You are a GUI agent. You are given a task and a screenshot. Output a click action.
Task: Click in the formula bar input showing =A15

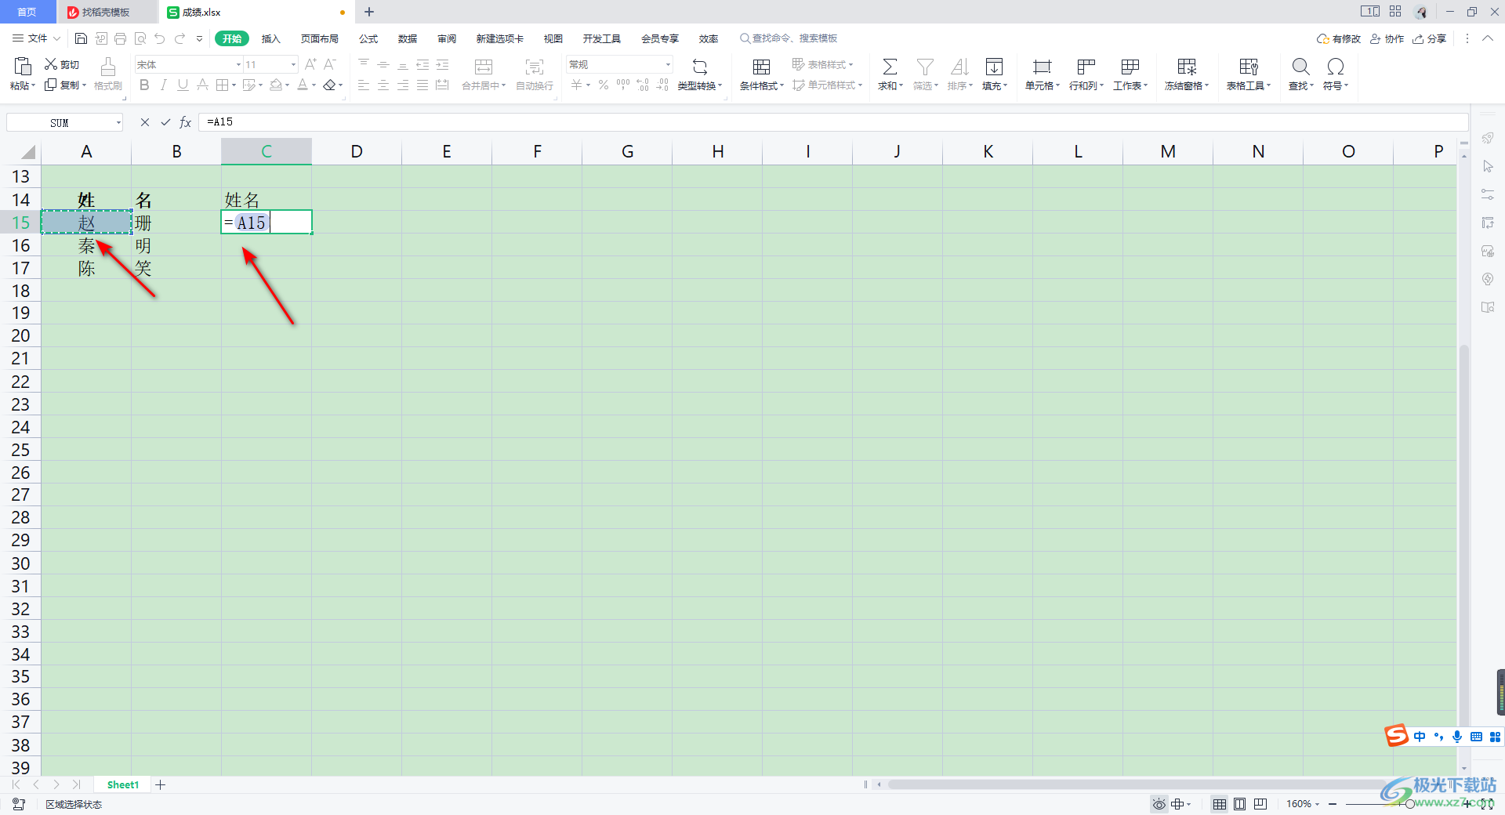coord(832,122)
